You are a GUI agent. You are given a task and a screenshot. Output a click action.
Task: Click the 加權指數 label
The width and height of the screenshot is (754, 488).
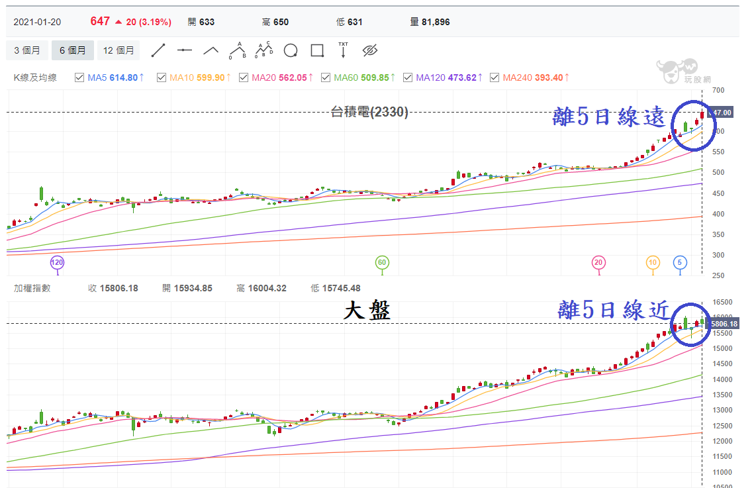[32, 288]
